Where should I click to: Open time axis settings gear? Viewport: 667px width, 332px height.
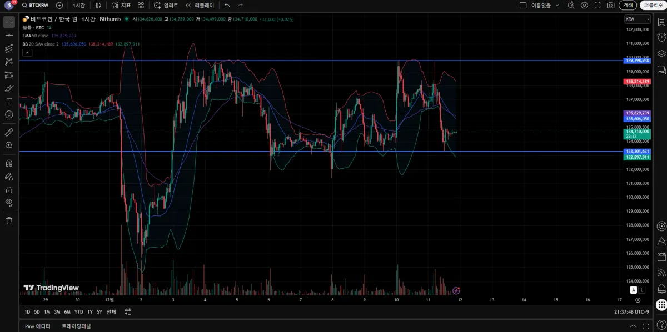tap(638, 300)
